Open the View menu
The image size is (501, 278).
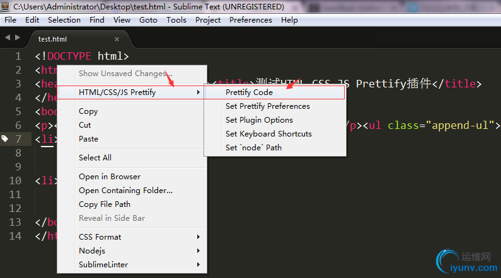122,20
